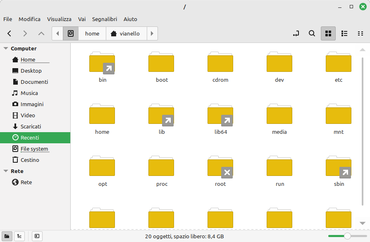Click the scrollbar down arrow
Image resolution: width=370 pixels, height=242 pixels.
363,223
